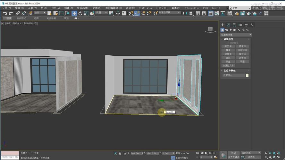Viewport: 285px width, 160px height.
Task: Select the Select and Move tool
Action: [x=74, y=13]
